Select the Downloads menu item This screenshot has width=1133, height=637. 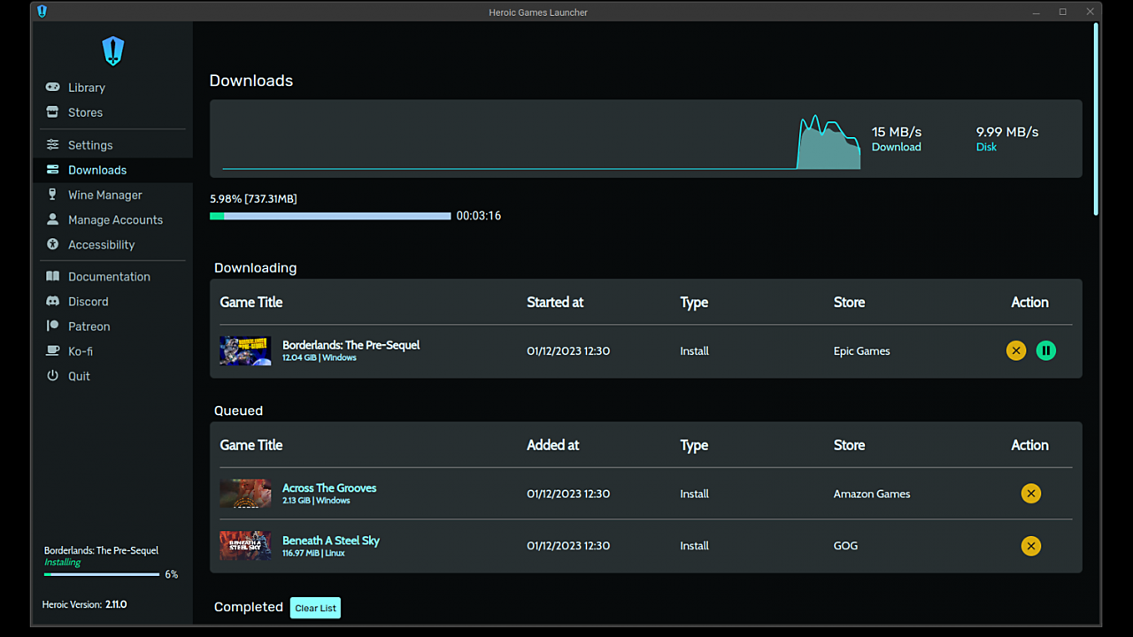(97, 170)
